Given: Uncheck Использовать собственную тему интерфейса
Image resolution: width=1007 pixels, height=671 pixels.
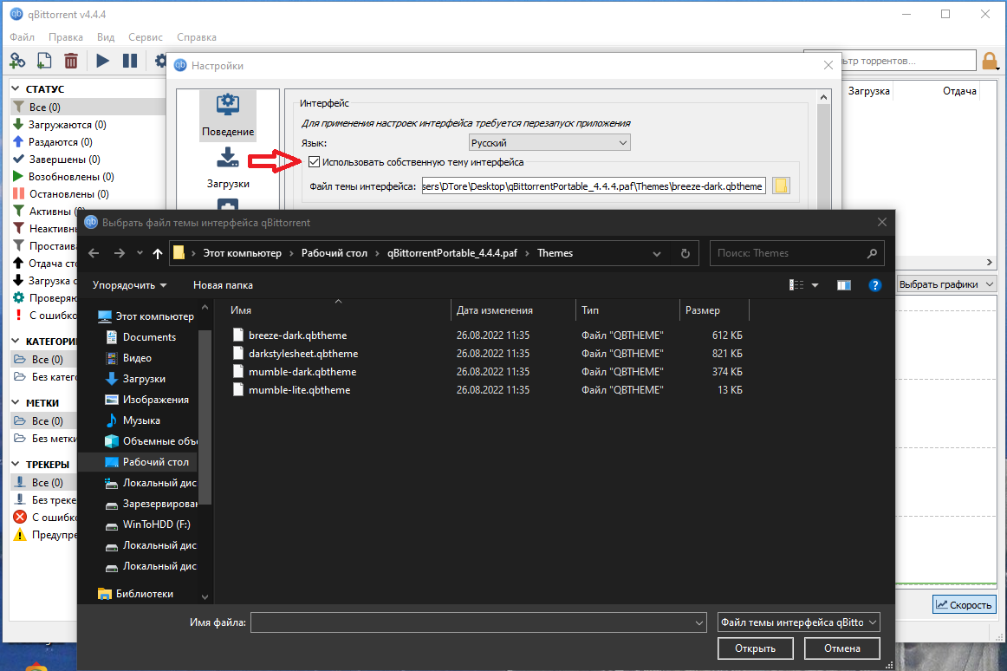Looking at the screenshot, I should 313,161.
